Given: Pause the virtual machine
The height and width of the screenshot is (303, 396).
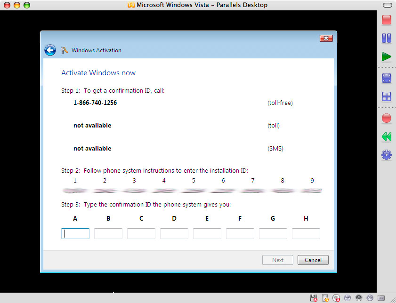Looking at the screenshot, I should pyautogui.click(x=387, y=38).
